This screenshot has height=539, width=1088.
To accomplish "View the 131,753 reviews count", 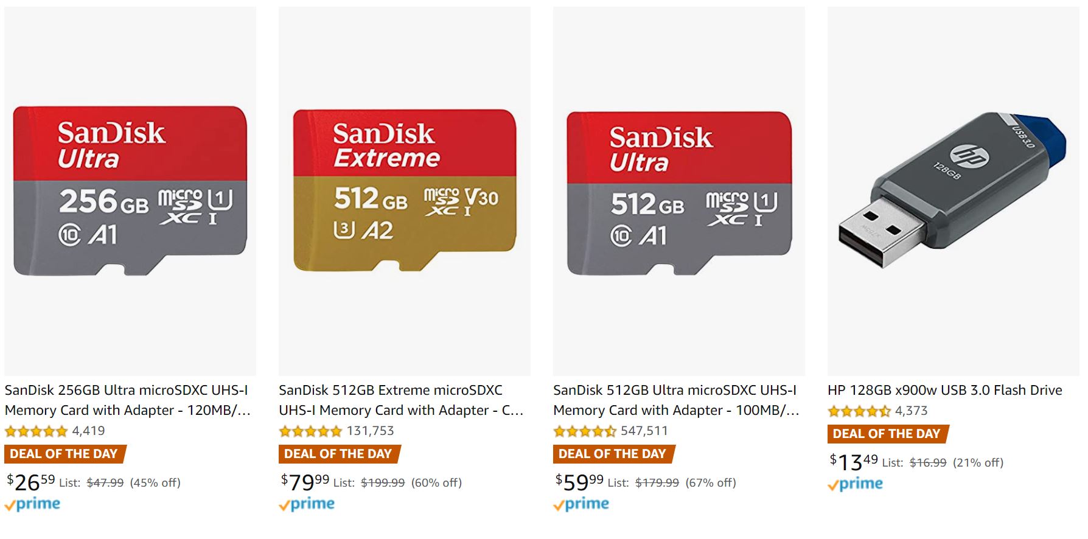I will [371, 431].
